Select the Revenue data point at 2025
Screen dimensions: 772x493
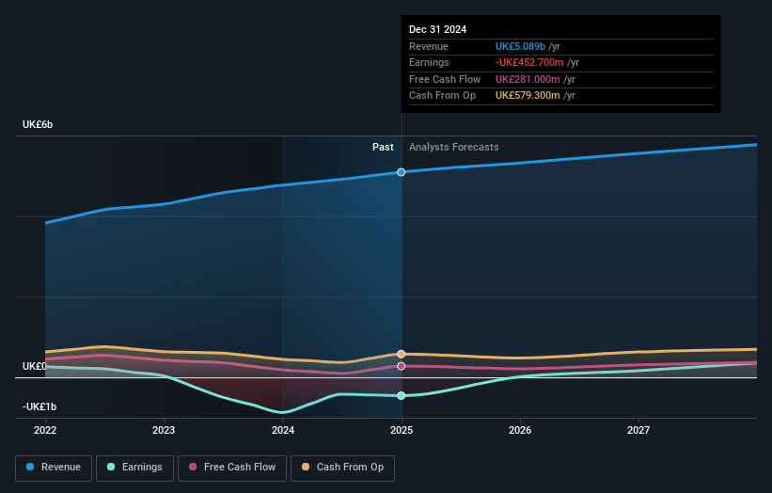click(402, 172)
